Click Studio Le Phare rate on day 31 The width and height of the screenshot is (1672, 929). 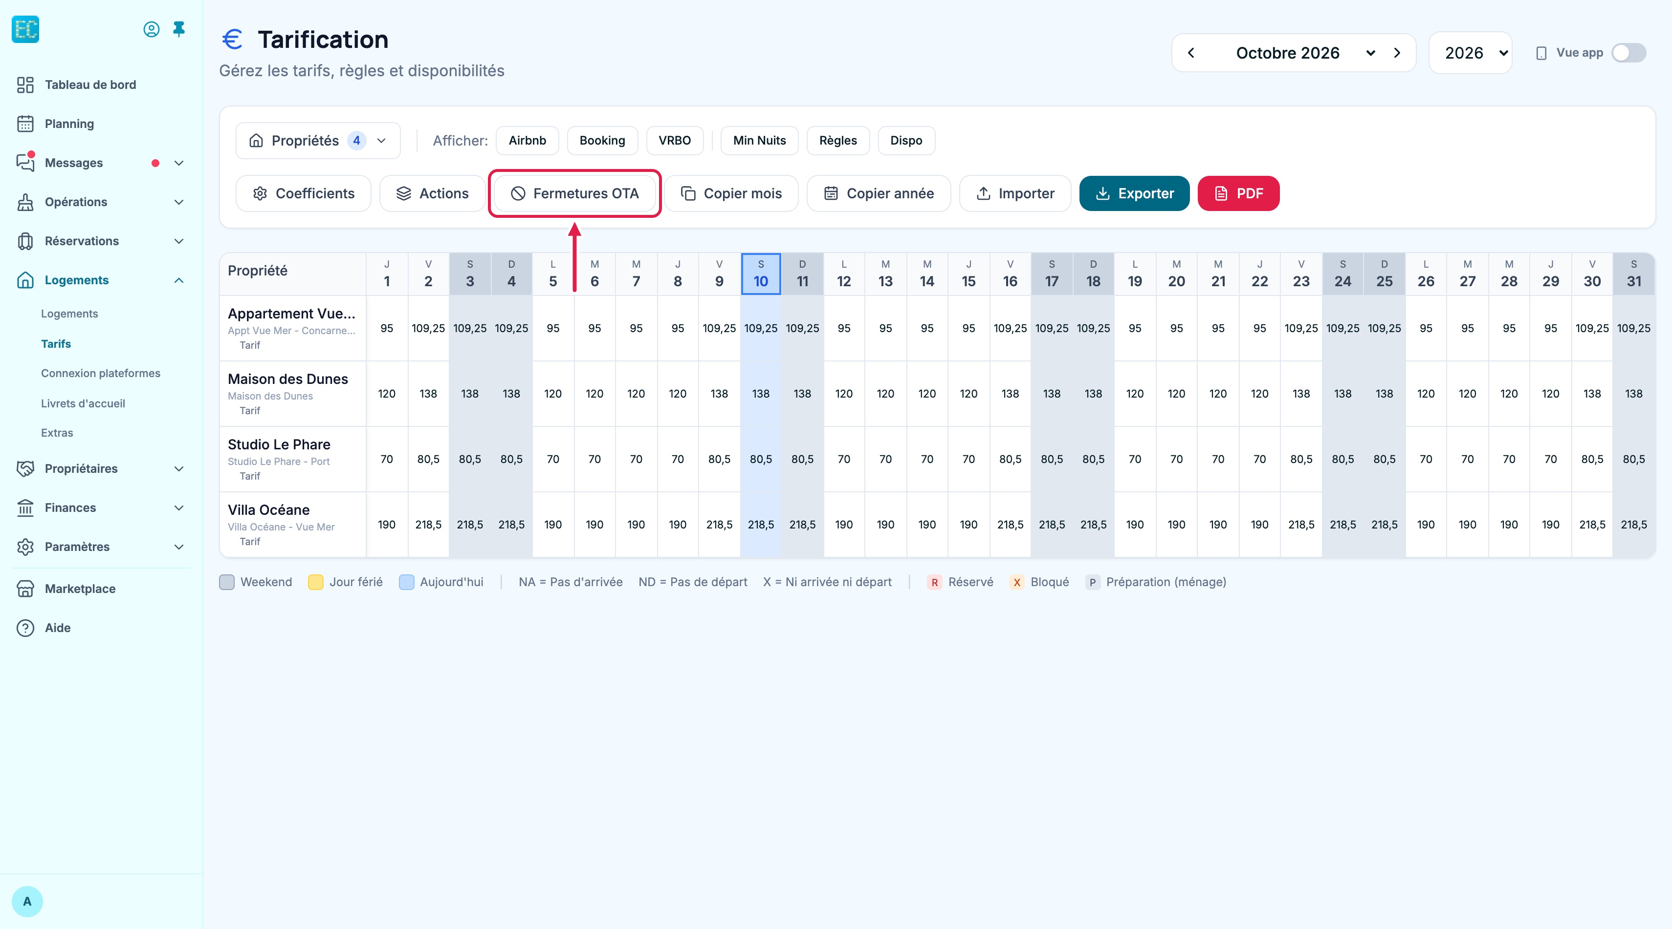point(1634,459)
